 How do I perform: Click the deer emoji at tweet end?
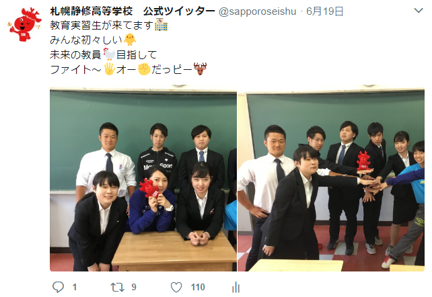pyautogui.click(x=200, y=69)
